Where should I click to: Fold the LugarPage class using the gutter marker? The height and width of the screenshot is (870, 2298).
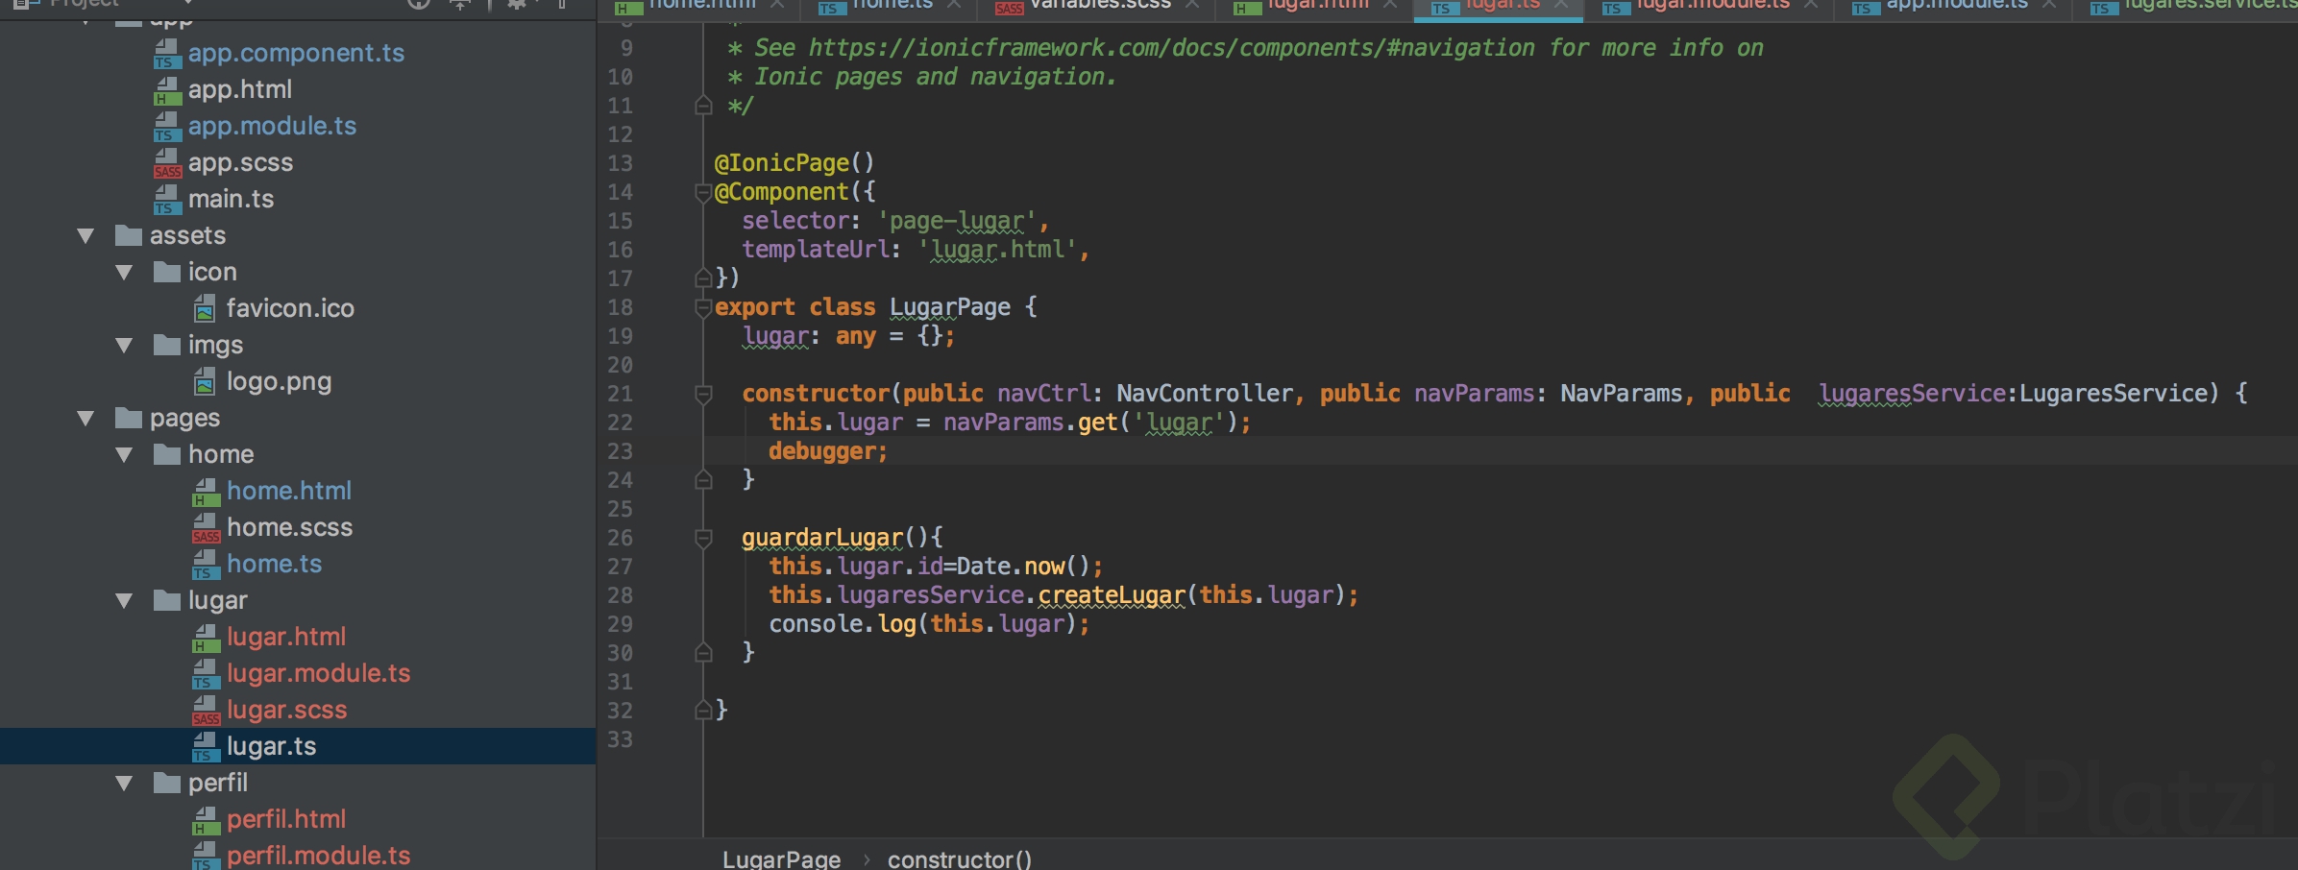point(703,307)
